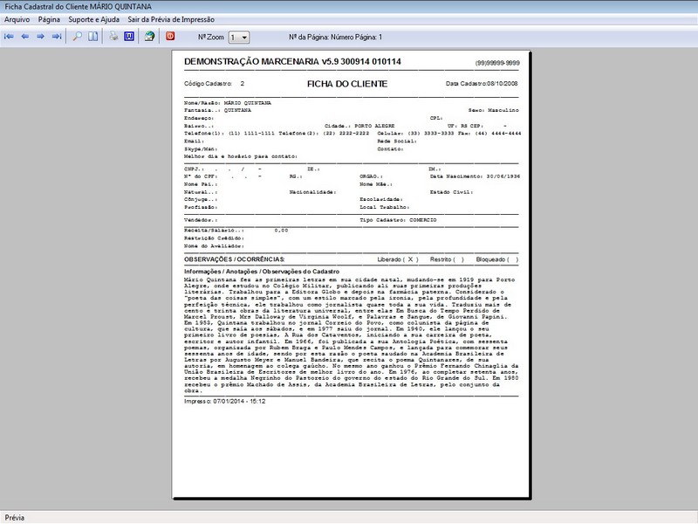The height and width of the screenshot is (524, 698).
Task: Click the Word export icon
Action: tap(129, 37)
